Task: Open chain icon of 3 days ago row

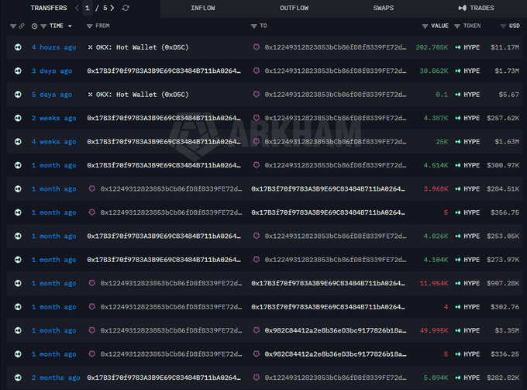Action: [18, 71]
